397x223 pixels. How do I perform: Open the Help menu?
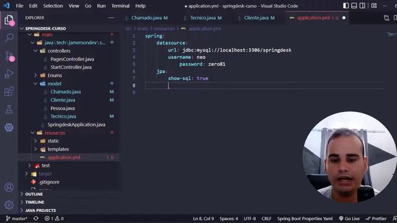point(140,6)
